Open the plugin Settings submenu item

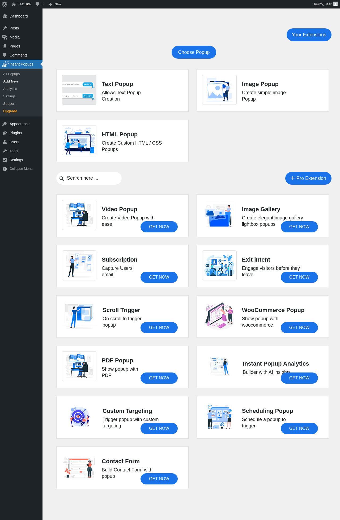coord(9,96)
